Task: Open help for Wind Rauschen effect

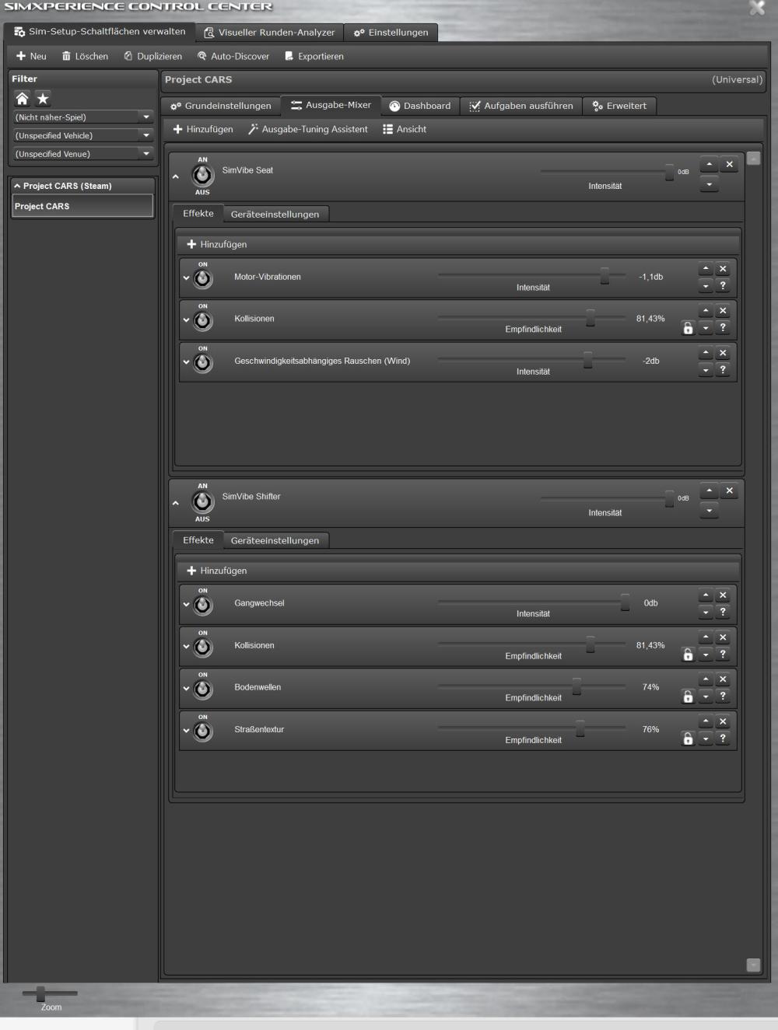Action: pos(723,370)
